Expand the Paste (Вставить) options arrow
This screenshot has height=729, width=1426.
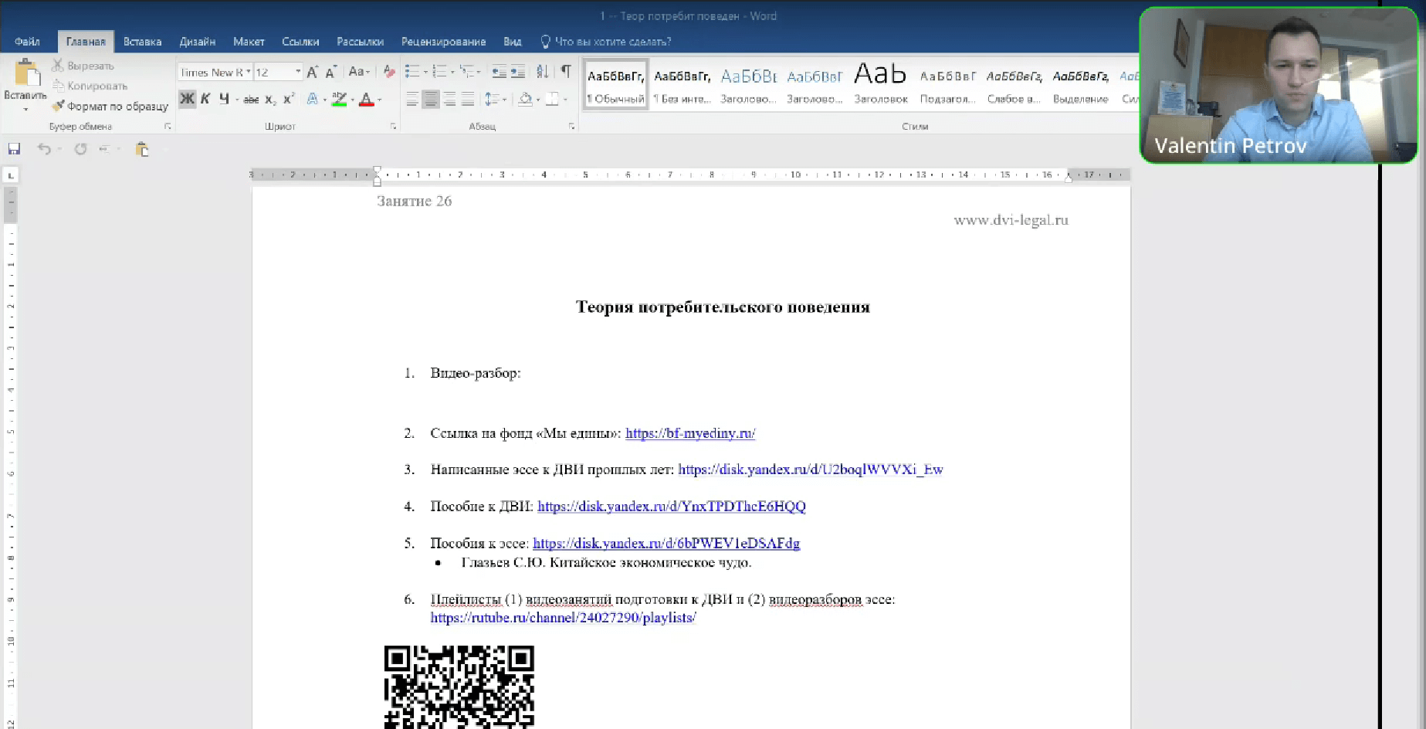[25, 109]
